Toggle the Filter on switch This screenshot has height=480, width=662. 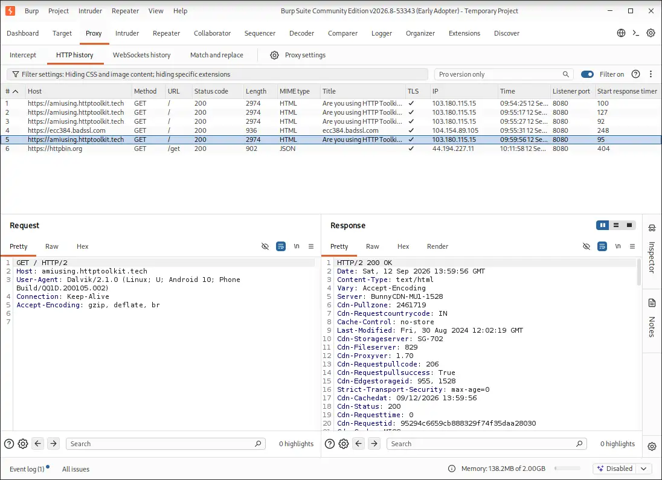[587, 74]
